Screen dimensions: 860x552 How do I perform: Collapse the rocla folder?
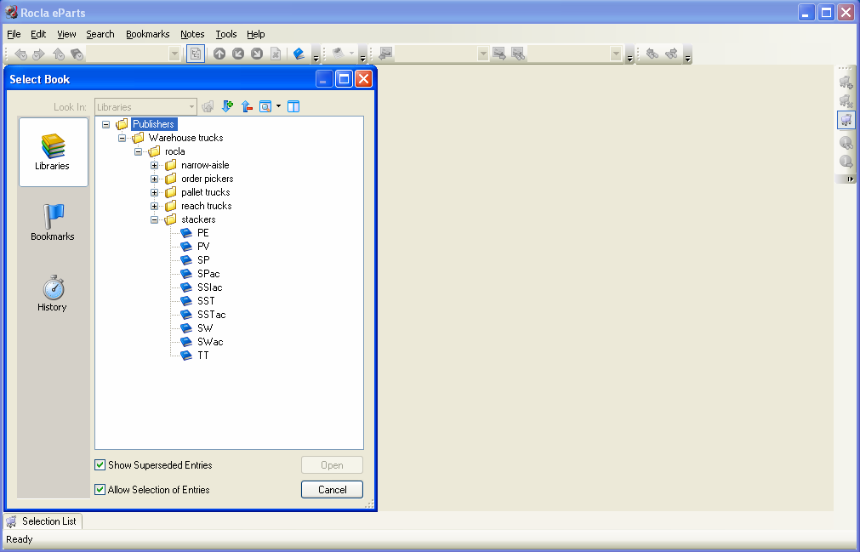tap(138, 151)
